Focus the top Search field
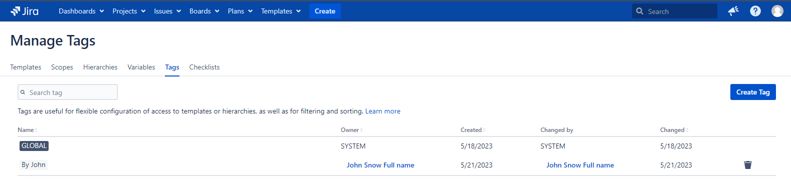This screenshot has height=182, width=791. [675, 11]
